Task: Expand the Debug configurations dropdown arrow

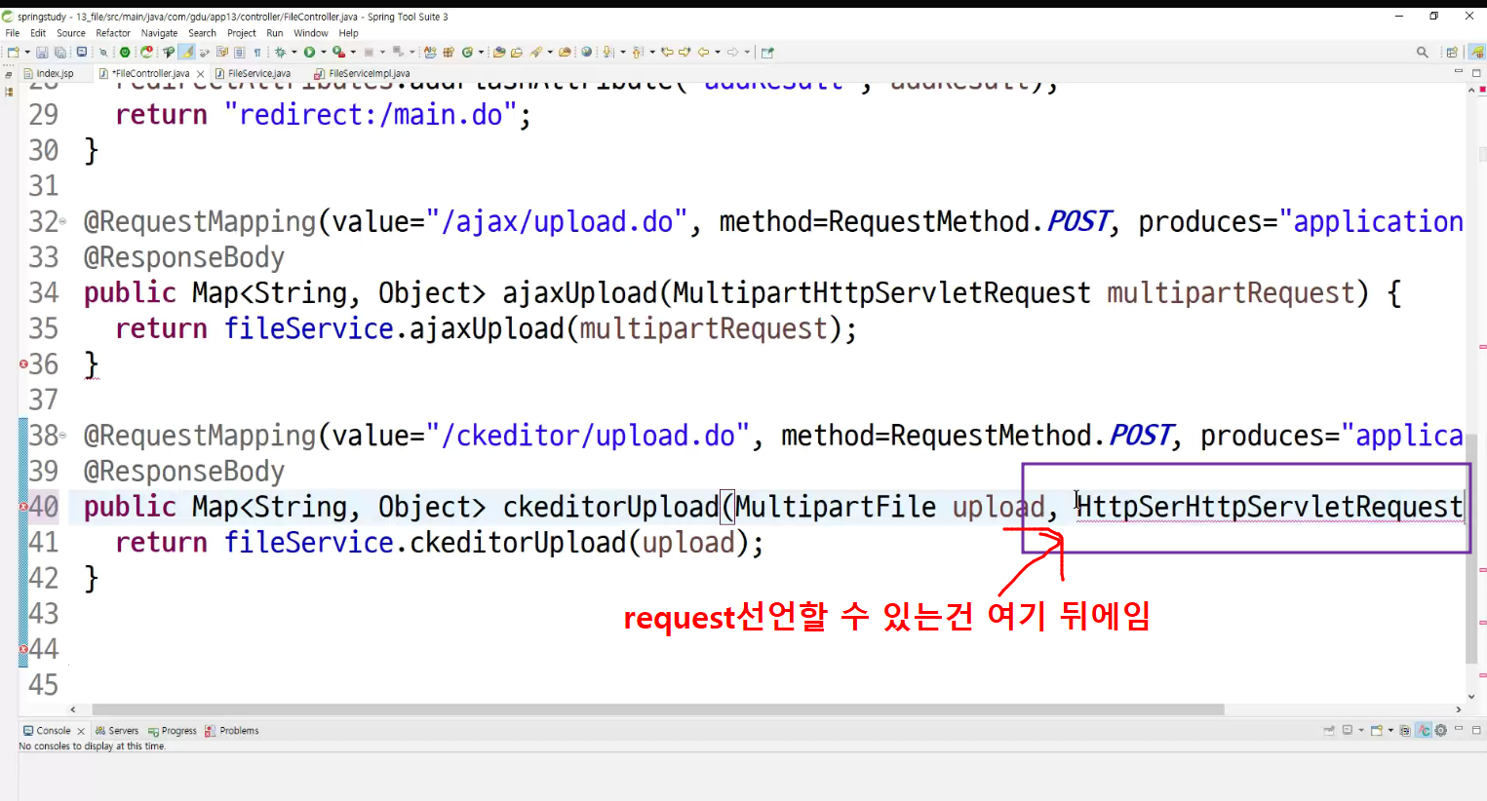Action: 293,53
